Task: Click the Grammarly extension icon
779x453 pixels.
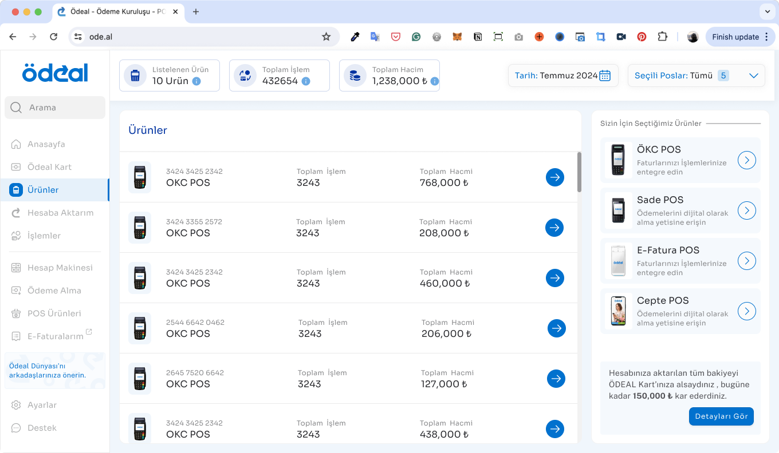Action: click(x=416, y=37)
